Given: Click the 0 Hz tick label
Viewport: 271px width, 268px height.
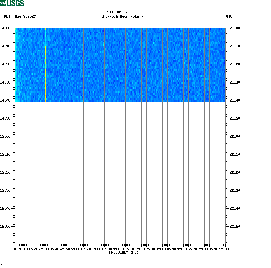Looking at the screenshot, I should pyautogui.click(x=15, y=248).
